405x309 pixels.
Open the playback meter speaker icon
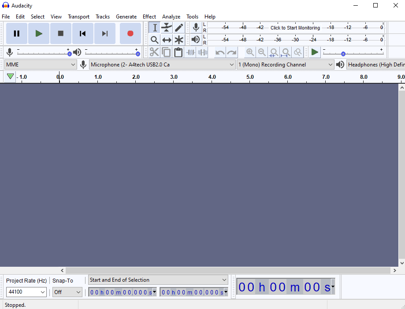coord(196,40)
